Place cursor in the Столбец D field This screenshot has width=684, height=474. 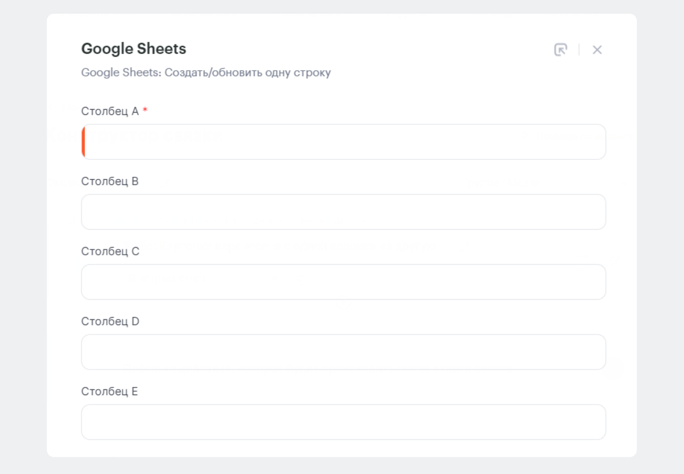pyautogui.click(x=343, y=352)
